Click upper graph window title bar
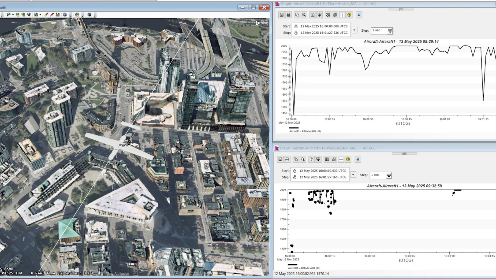Viewport: 496px width, 279px height. click(385, 4)
